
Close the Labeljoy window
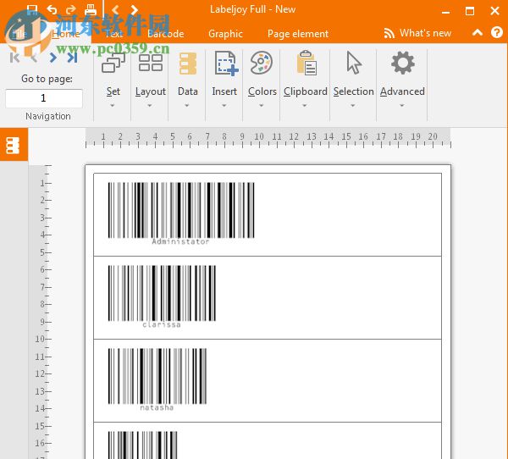[x=494, y=11]
